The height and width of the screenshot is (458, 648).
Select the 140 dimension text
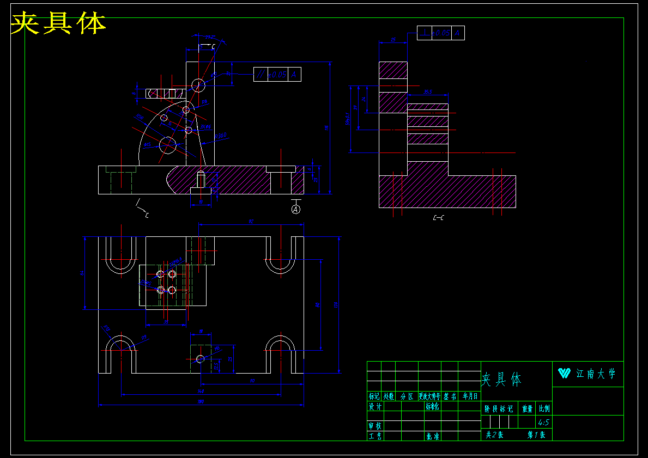pos(201,391)
